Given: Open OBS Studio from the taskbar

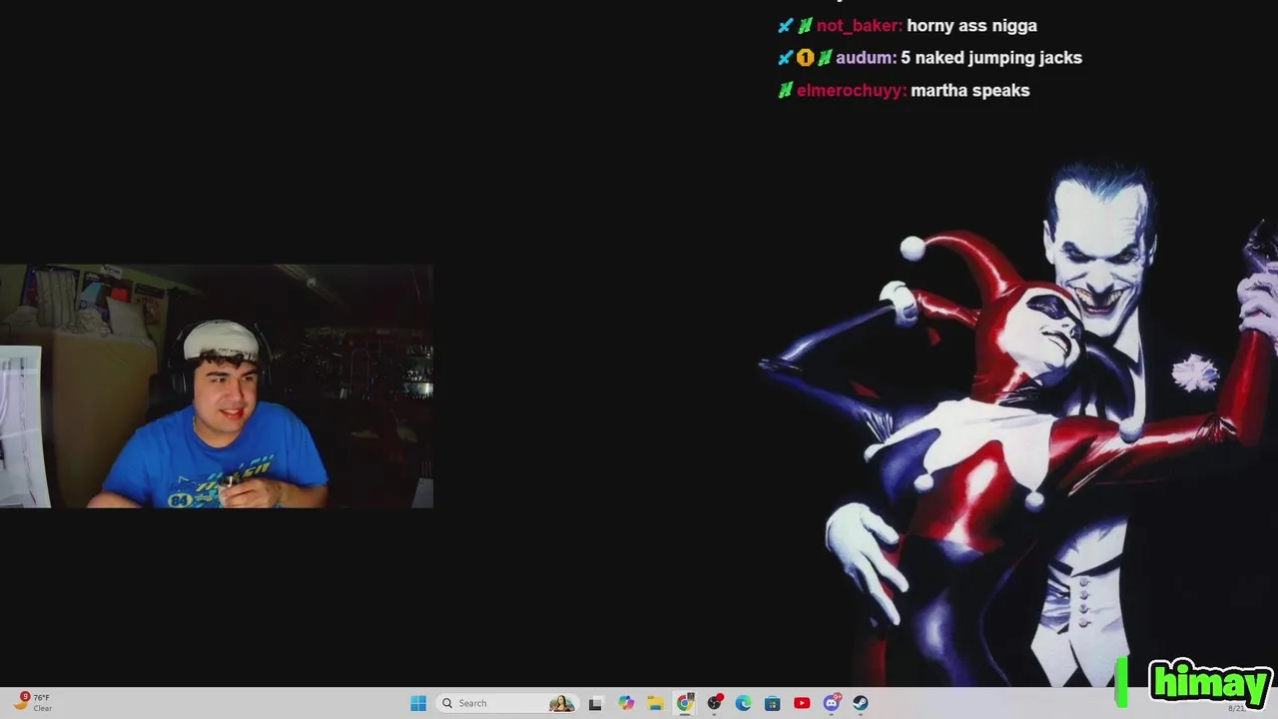Looking at the screenshot, I should click(x=714, y=703).
